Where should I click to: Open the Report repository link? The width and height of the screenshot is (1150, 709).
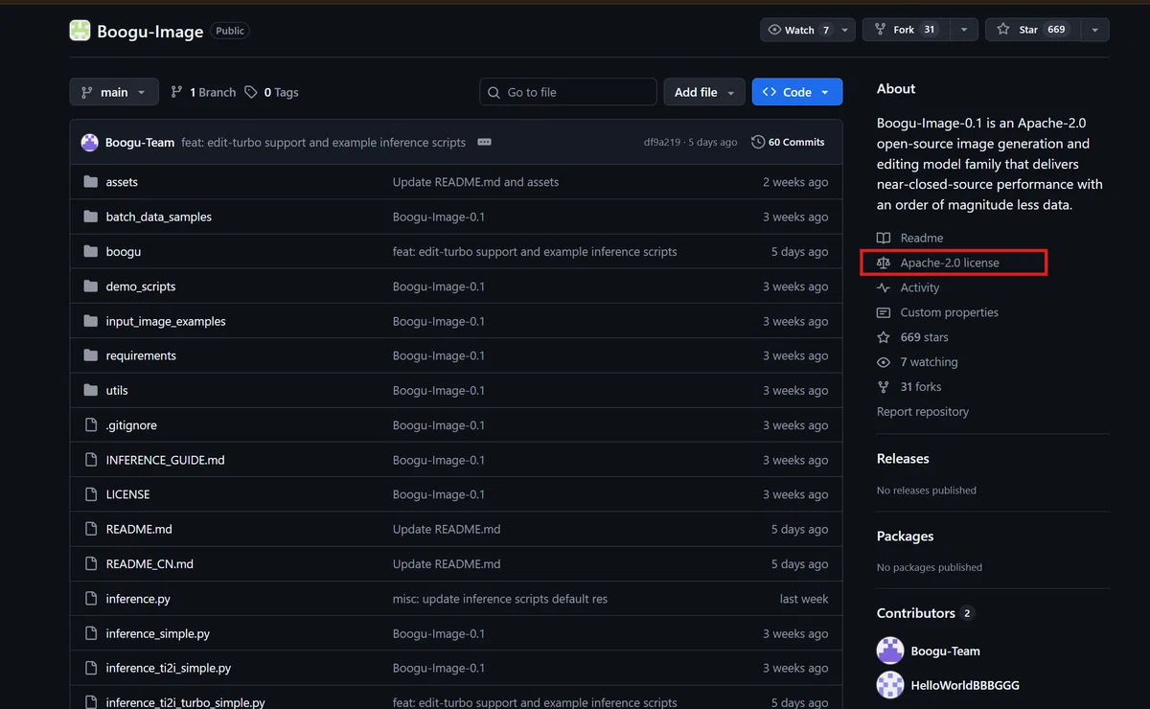click(x=923, y=412)
